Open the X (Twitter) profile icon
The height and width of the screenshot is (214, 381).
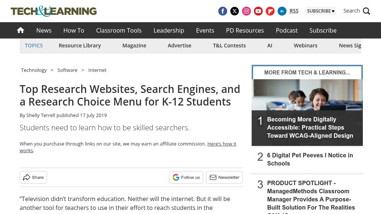pos(235,11)
